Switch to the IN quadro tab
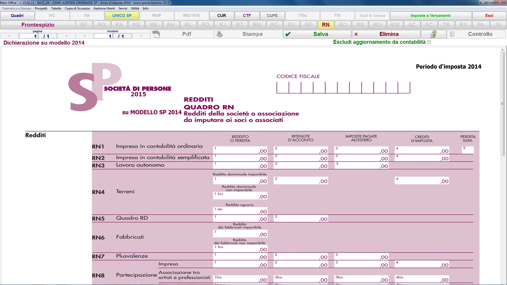The width and height of the screenshot is (507, 285). tap(498, 25)
